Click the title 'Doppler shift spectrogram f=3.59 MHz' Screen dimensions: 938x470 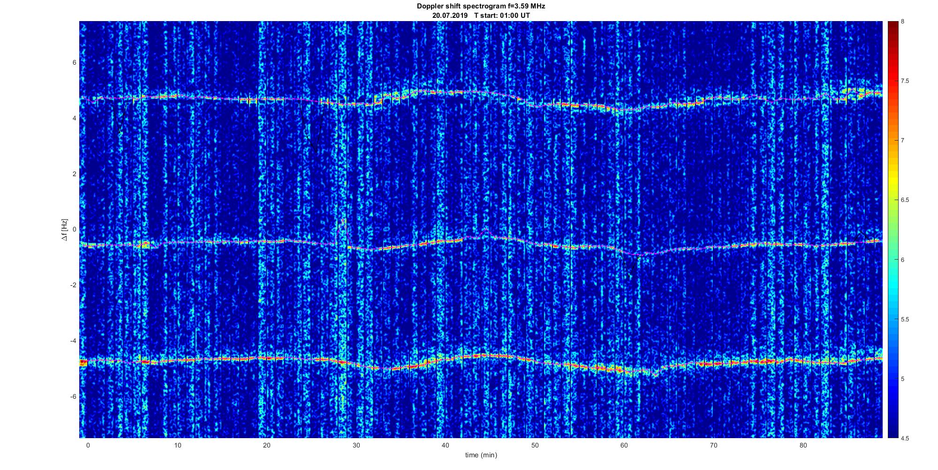(x=481, y=7)
